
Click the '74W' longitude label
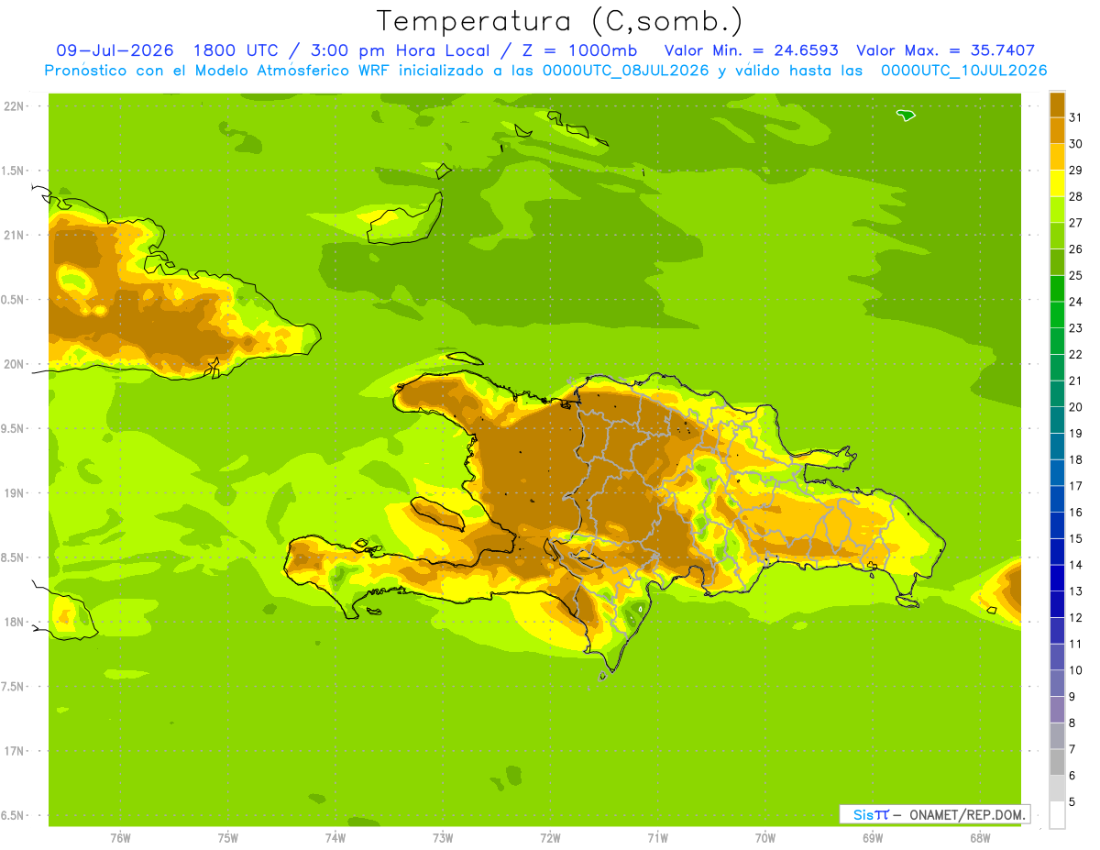[x=335, y=837]
